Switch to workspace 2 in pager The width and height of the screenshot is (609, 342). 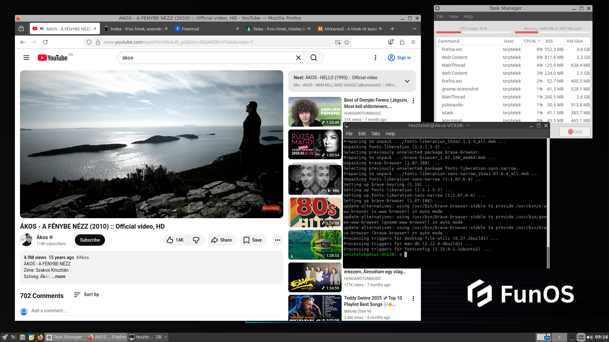(559, 337)
